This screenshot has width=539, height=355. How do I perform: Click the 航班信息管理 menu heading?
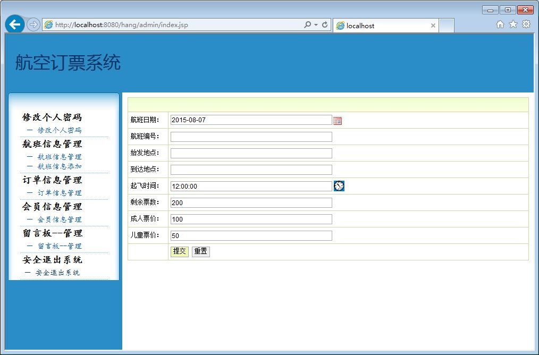click(52, 143)
